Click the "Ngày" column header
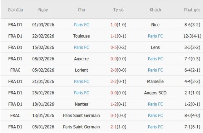This screenshot has height=133, width=203. tap(43, 10)
